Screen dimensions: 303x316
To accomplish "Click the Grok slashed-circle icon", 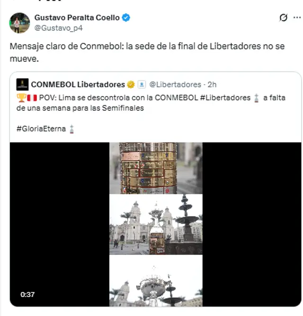I will pyautogui.click(x=283, y=18).
